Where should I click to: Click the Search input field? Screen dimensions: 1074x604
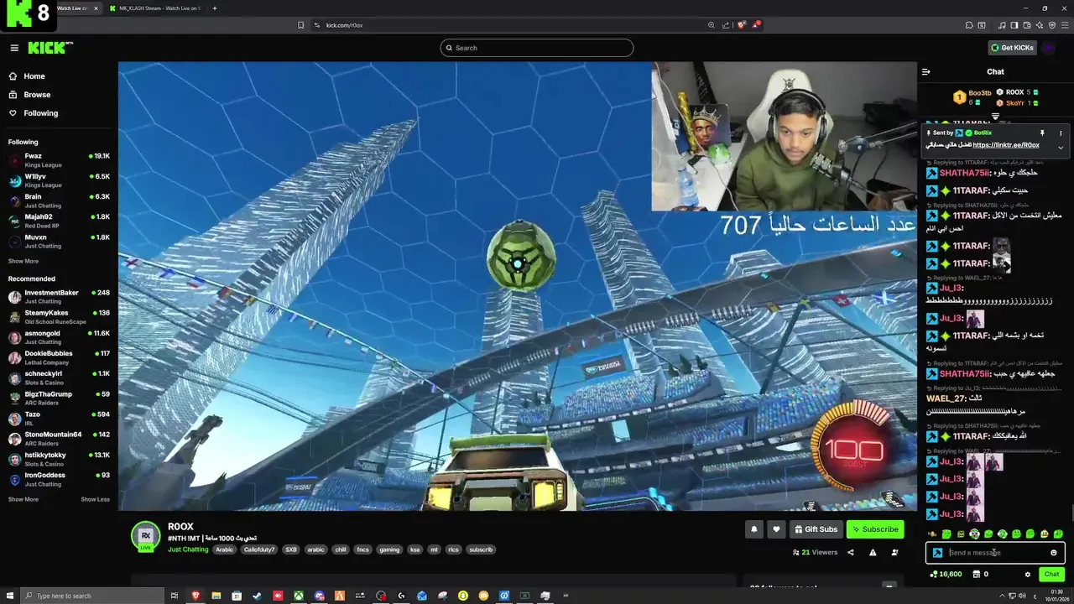pyautogui.click(x=536, y=48)
